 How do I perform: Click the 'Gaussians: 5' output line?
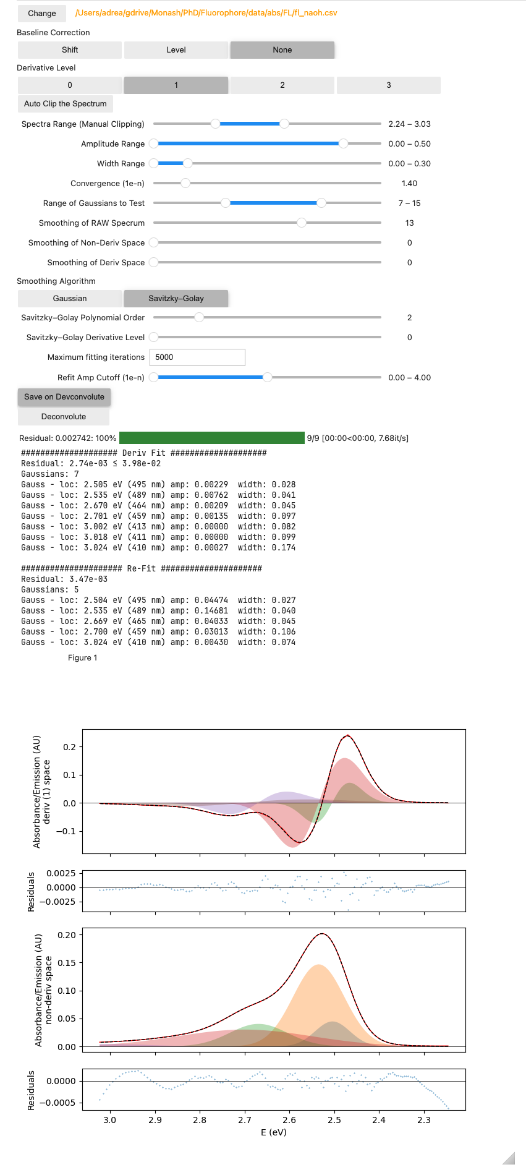(50, 590)
